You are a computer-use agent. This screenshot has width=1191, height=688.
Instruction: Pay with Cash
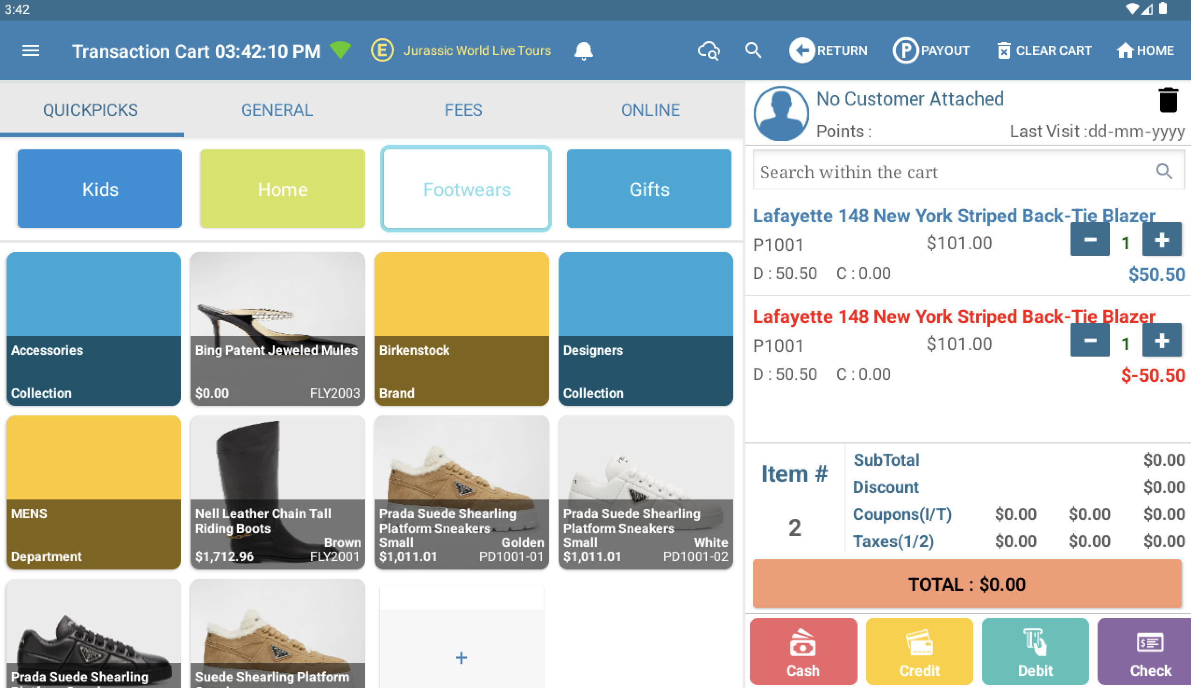click(803, 652)
